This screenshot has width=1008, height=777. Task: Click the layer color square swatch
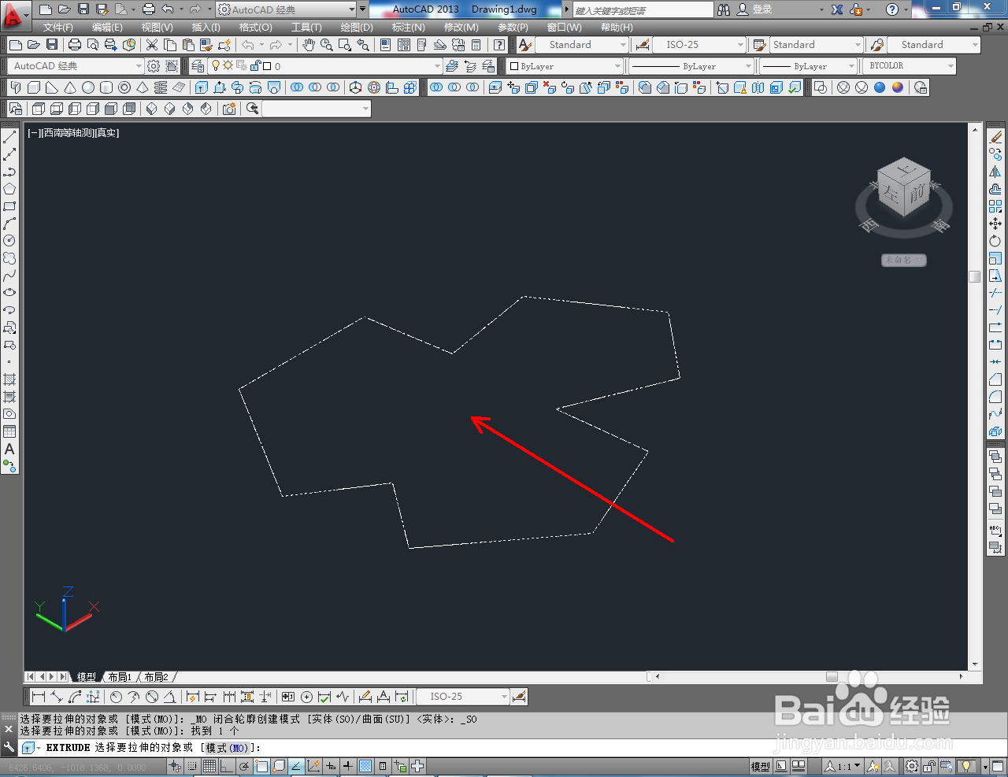click(x=267, y=66)
